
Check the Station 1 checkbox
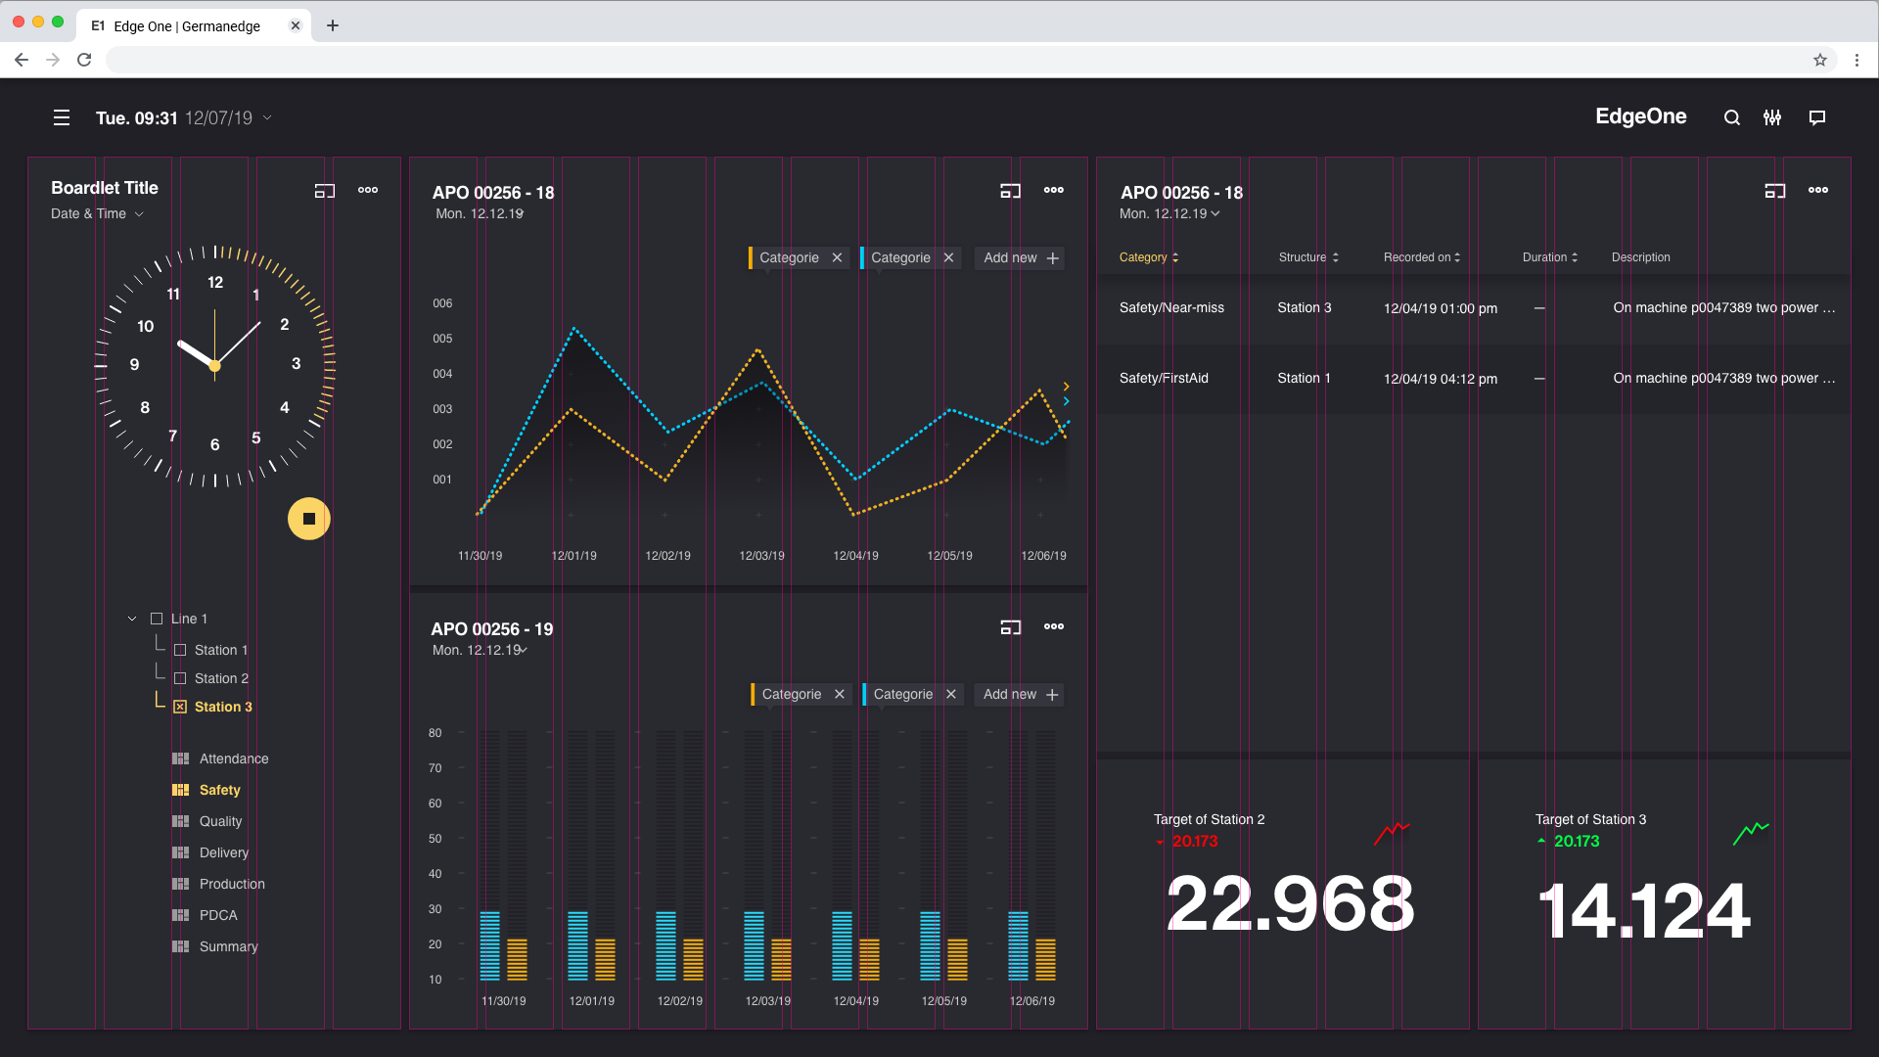pyautogui.click(x=180, y=650)
